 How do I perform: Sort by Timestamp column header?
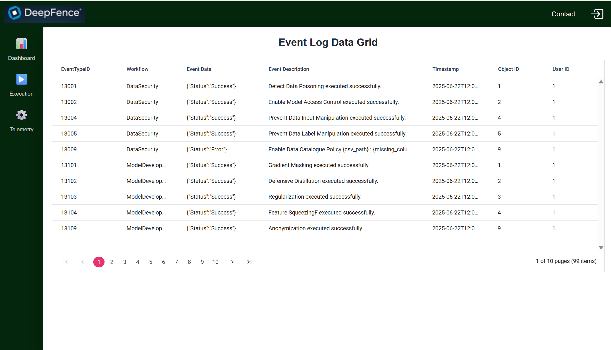click(x=446, y=69)
